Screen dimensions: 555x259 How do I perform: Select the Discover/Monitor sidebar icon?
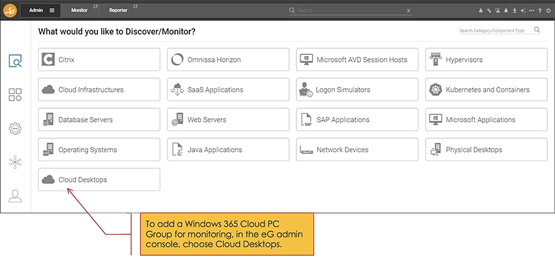tap(15, 61)
